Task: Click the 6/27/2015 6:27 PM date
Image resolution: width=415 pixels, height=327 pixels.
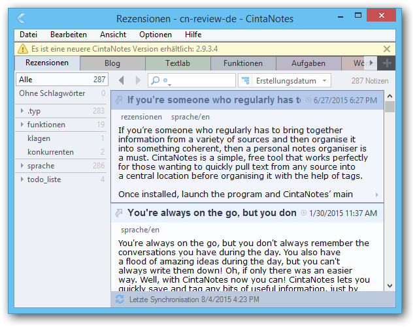Action: pyautogui.click(x=345, y=100)
